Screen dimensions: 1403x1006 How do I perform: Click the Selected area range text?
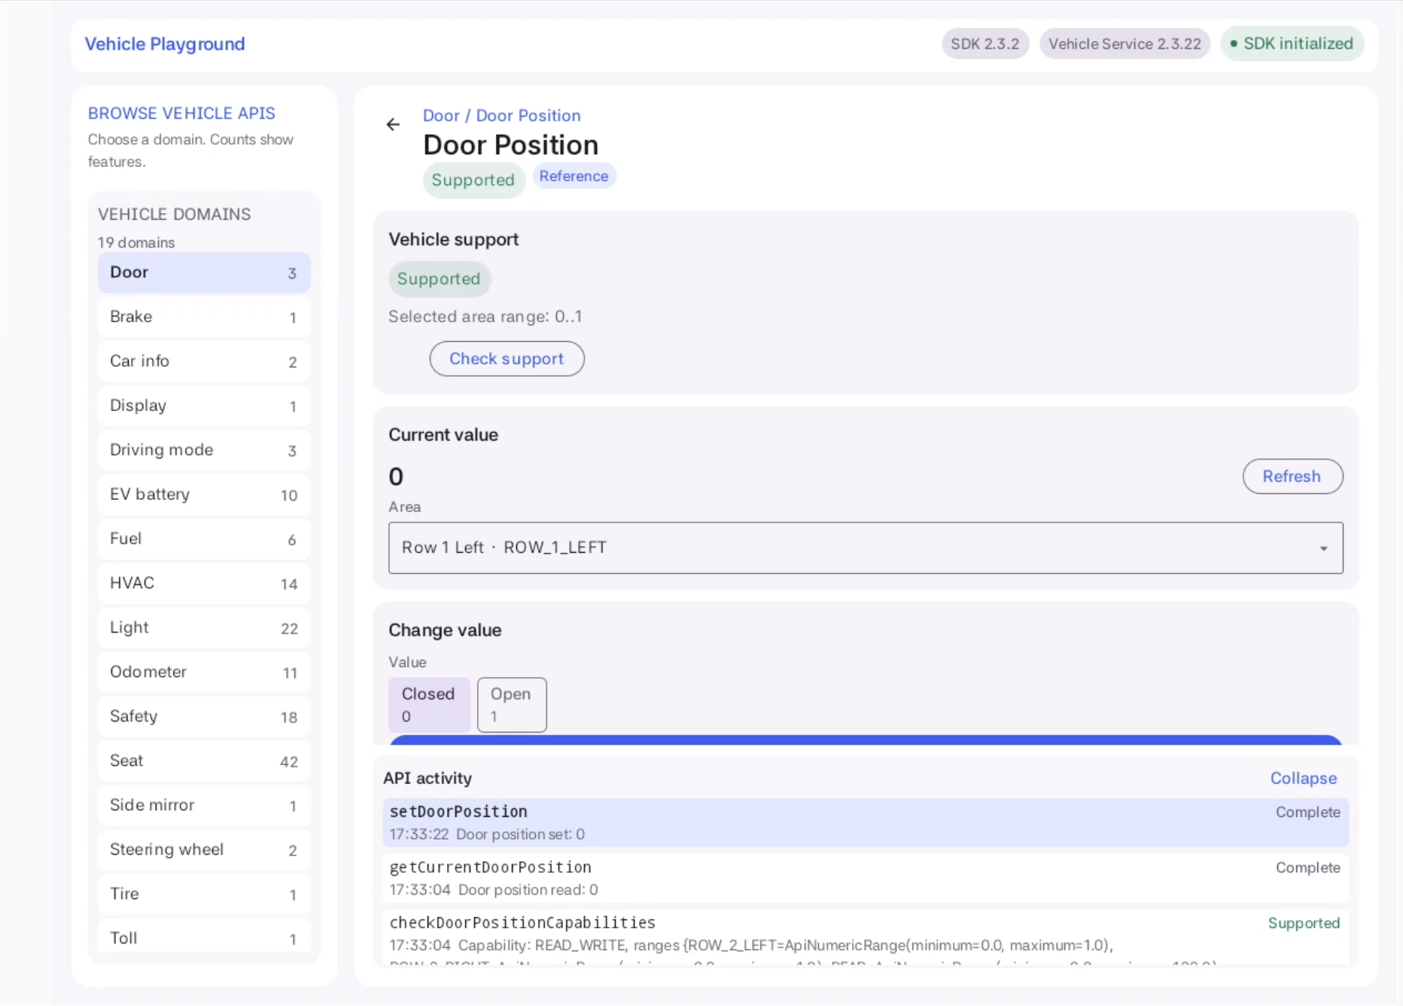coord(485,316)
